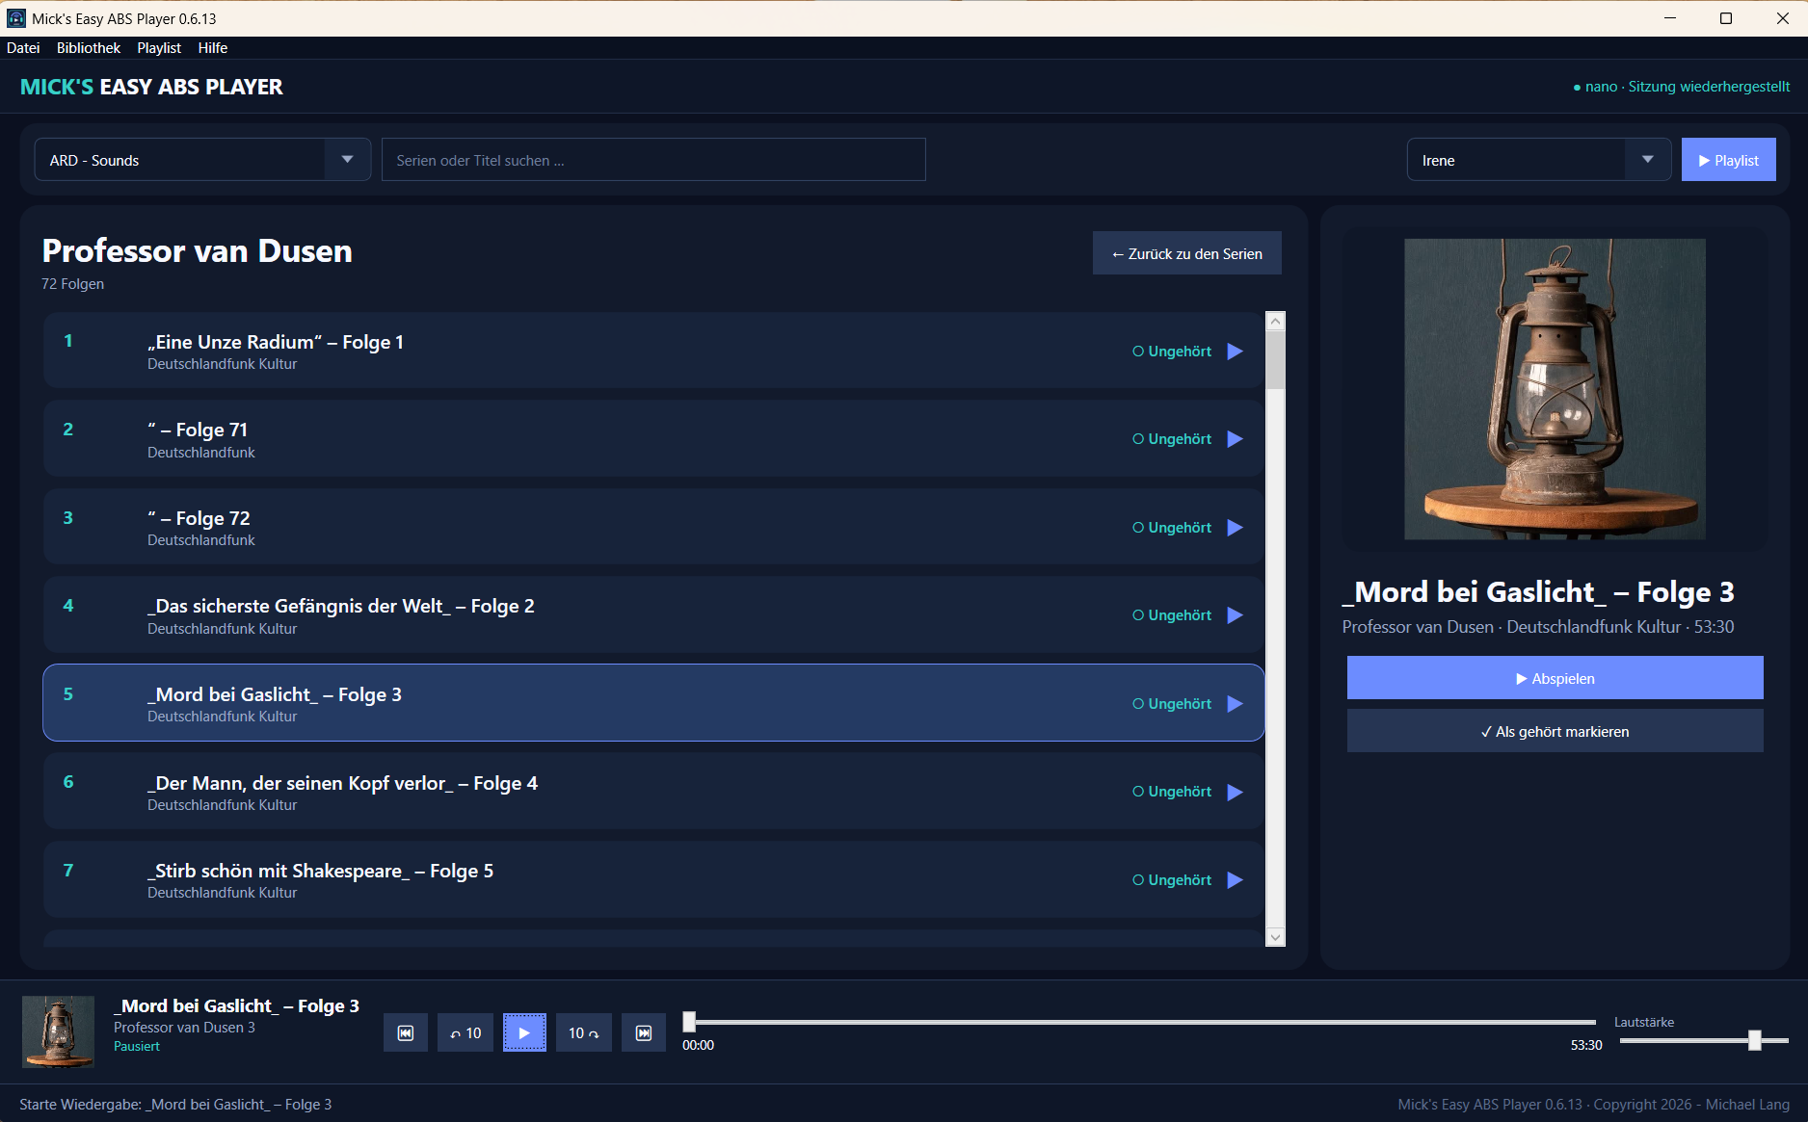Click 'Als gehört markieren' button

click(x=1555, y=731)
